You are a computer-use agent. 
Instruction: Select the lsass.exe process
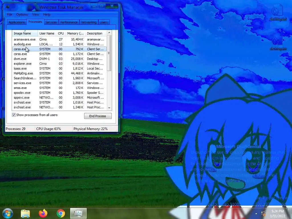59,68
